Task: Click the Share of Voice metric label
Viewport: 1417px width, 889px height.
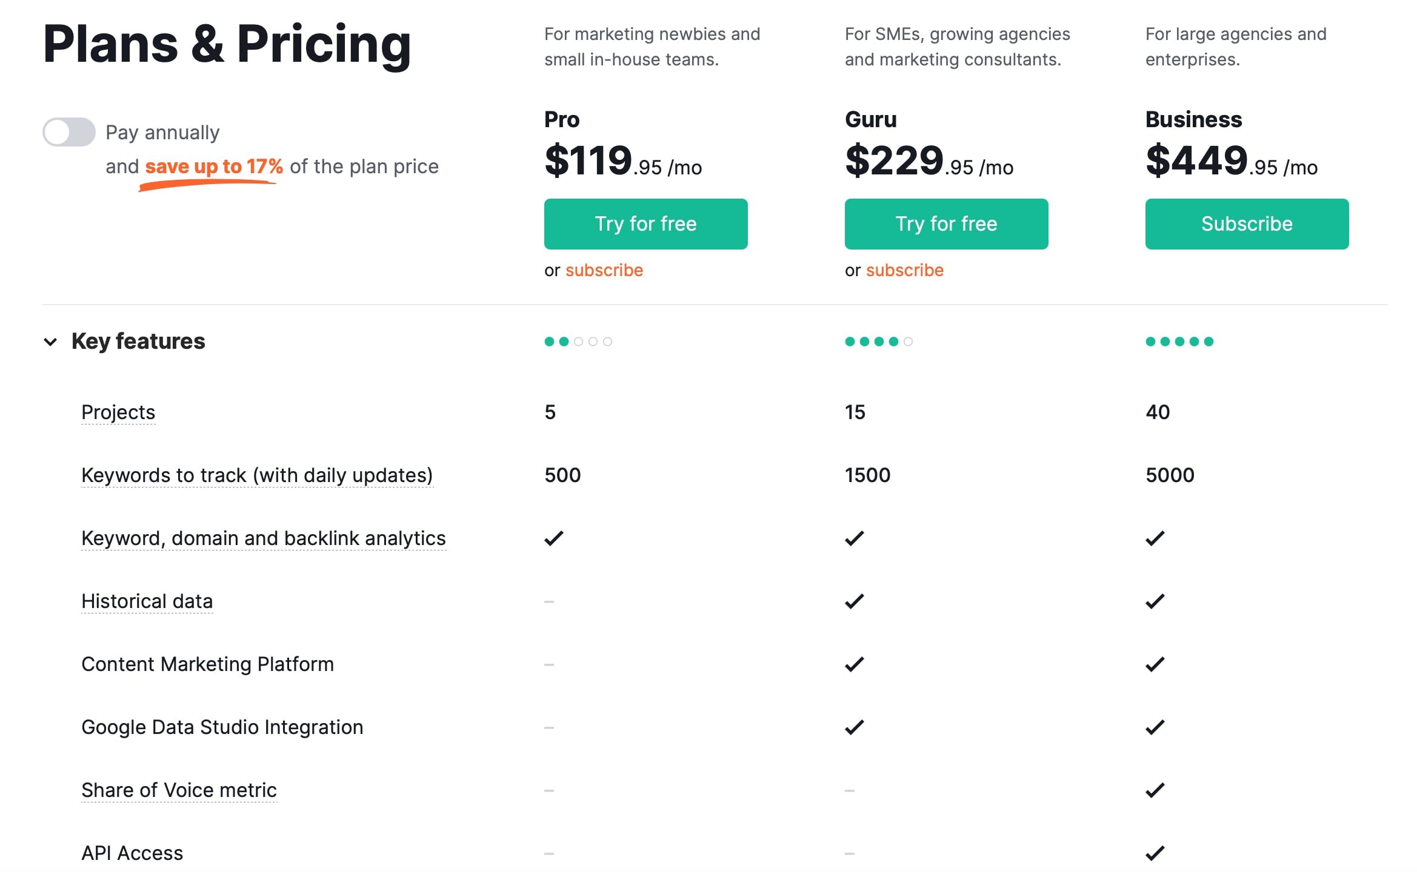Action: pos(179,790)
